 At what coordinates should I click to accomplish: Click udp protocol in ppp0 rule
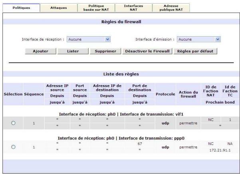pyautogui.click(x=165, y=147)
